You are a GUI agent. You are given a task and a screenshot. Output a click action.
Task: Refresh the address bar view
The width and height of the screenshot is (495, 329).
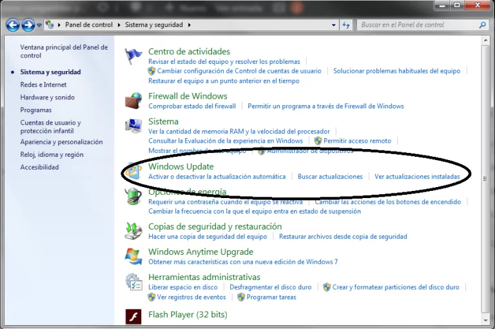tap(346, 25)
